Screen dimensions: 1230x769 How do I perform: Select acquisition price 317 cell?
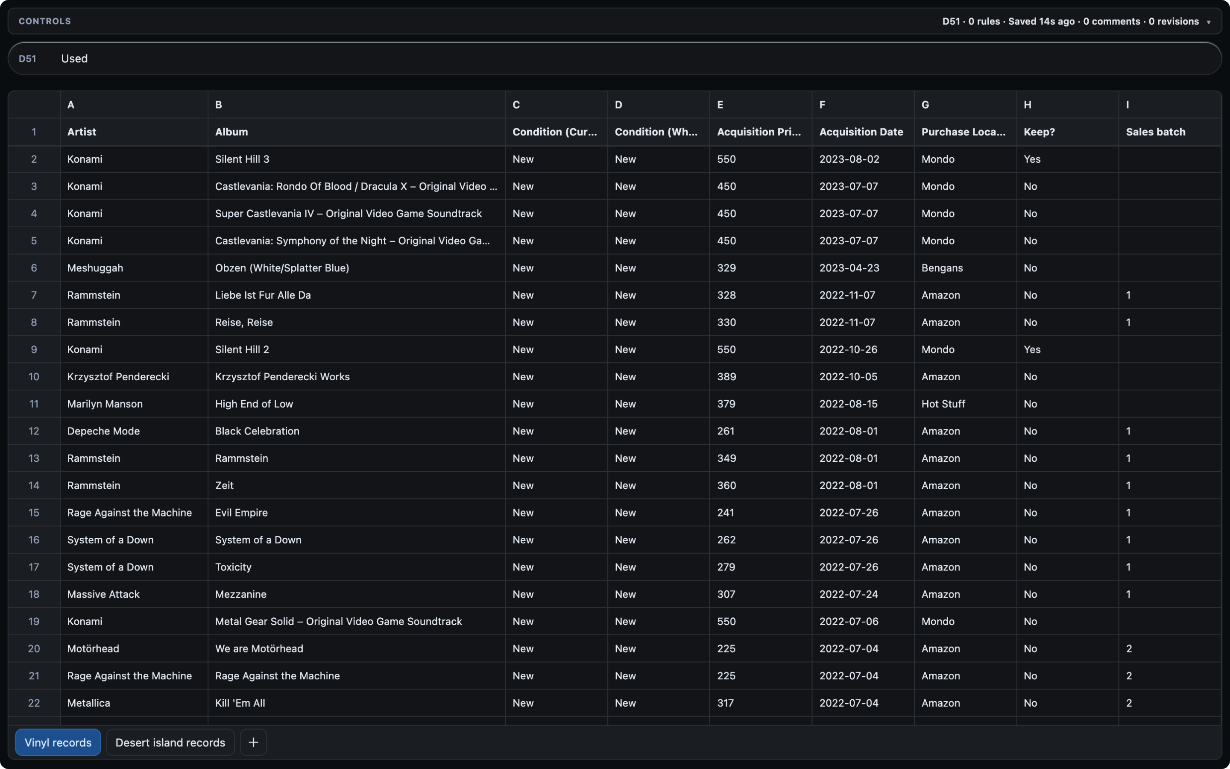pos(760,703)
